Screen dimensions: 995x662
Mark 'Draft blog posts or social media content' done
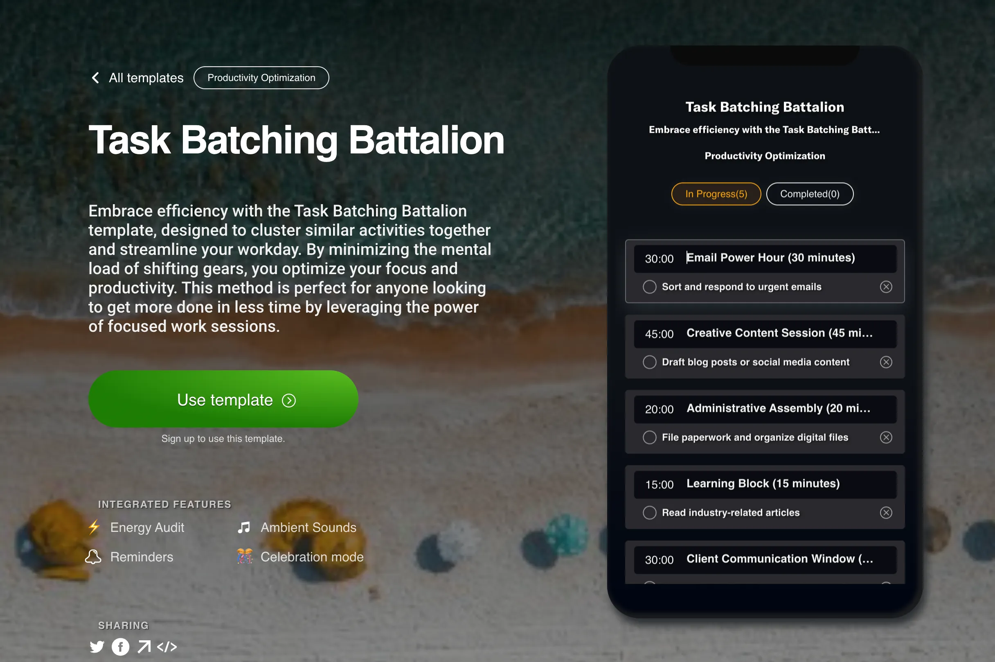tap(649, 362)
